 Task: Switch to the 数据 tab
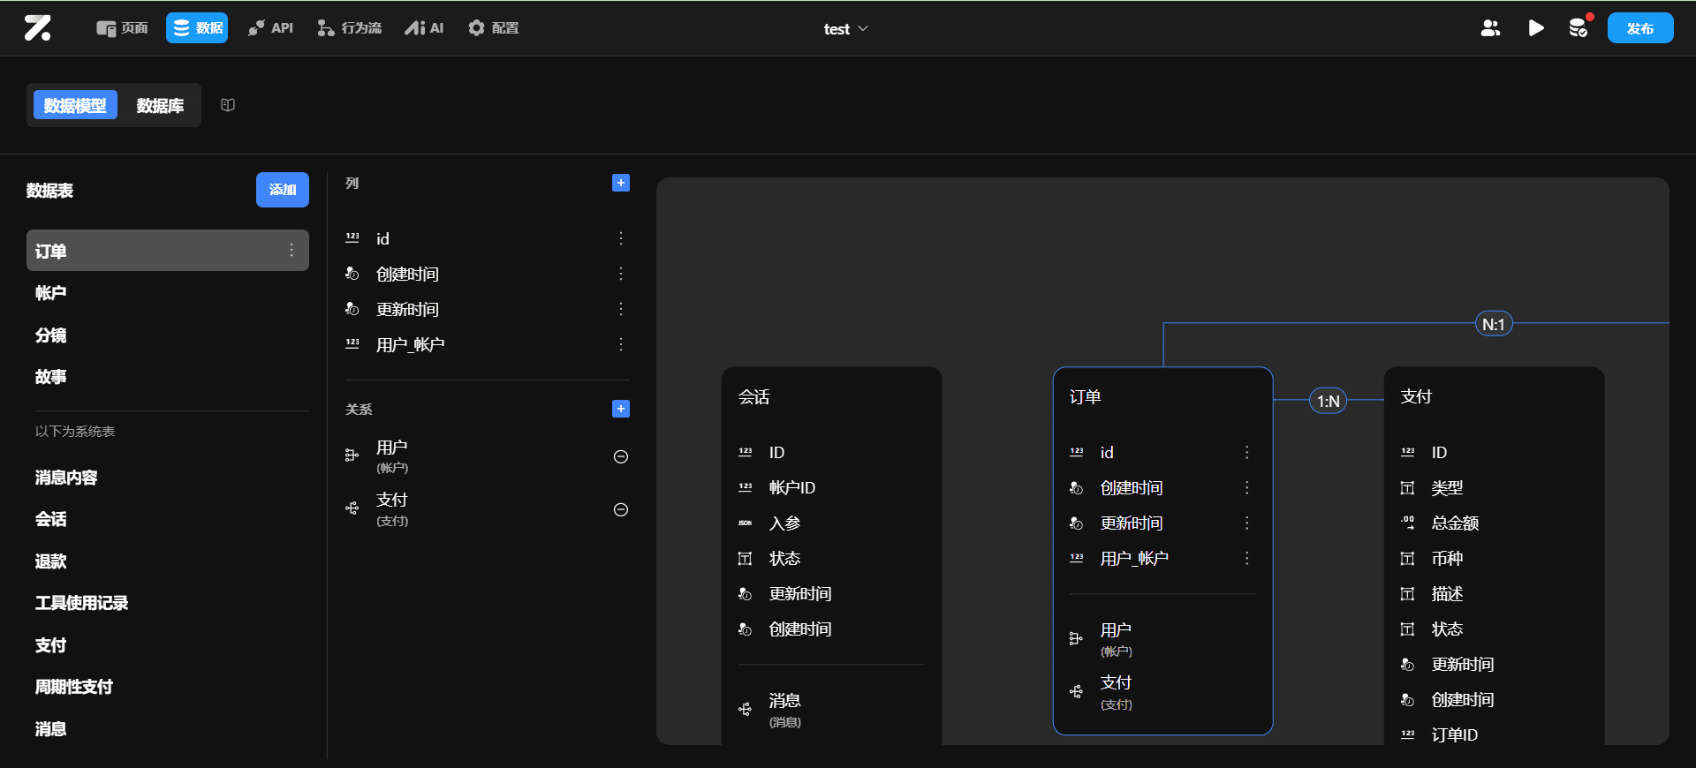197,28
